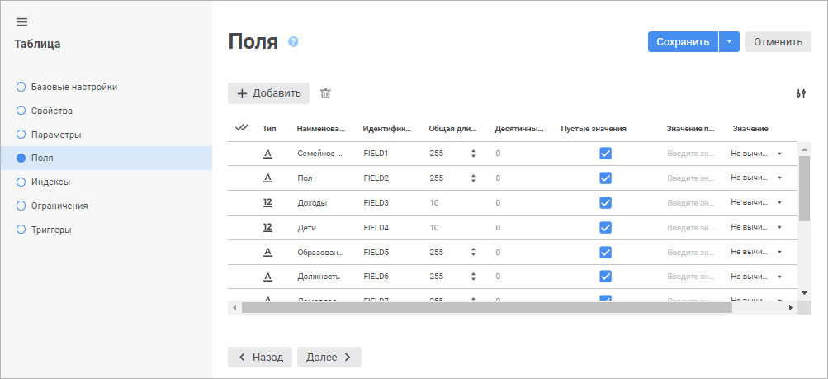Open value dropdown in FIELD1 row
The width and height of the screenshot is (828, 379).
click(x=779, y=154)
